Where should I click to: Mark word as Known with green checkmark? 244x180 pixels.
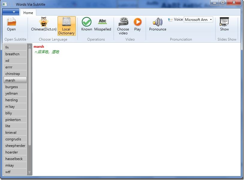point(87,24)
